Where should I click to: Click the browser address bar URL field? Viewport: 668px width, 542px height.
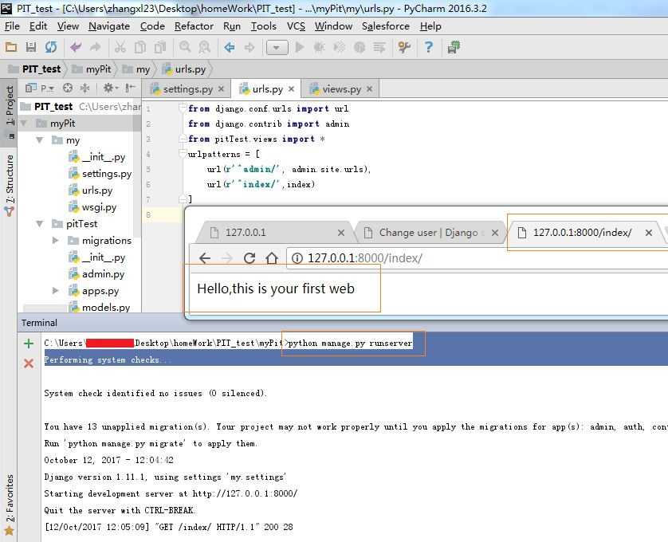click(477, 258)
